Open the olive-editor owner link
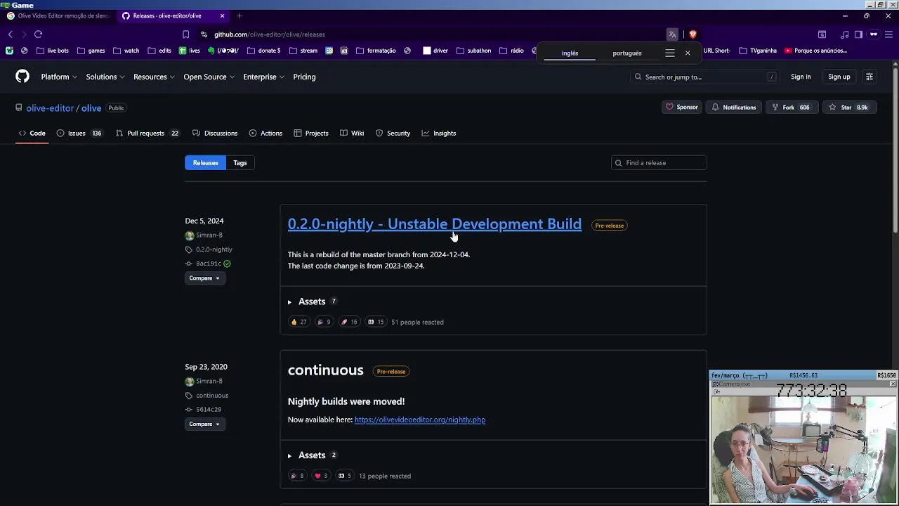This screenshot has height=506, width=899. [50, 108]
